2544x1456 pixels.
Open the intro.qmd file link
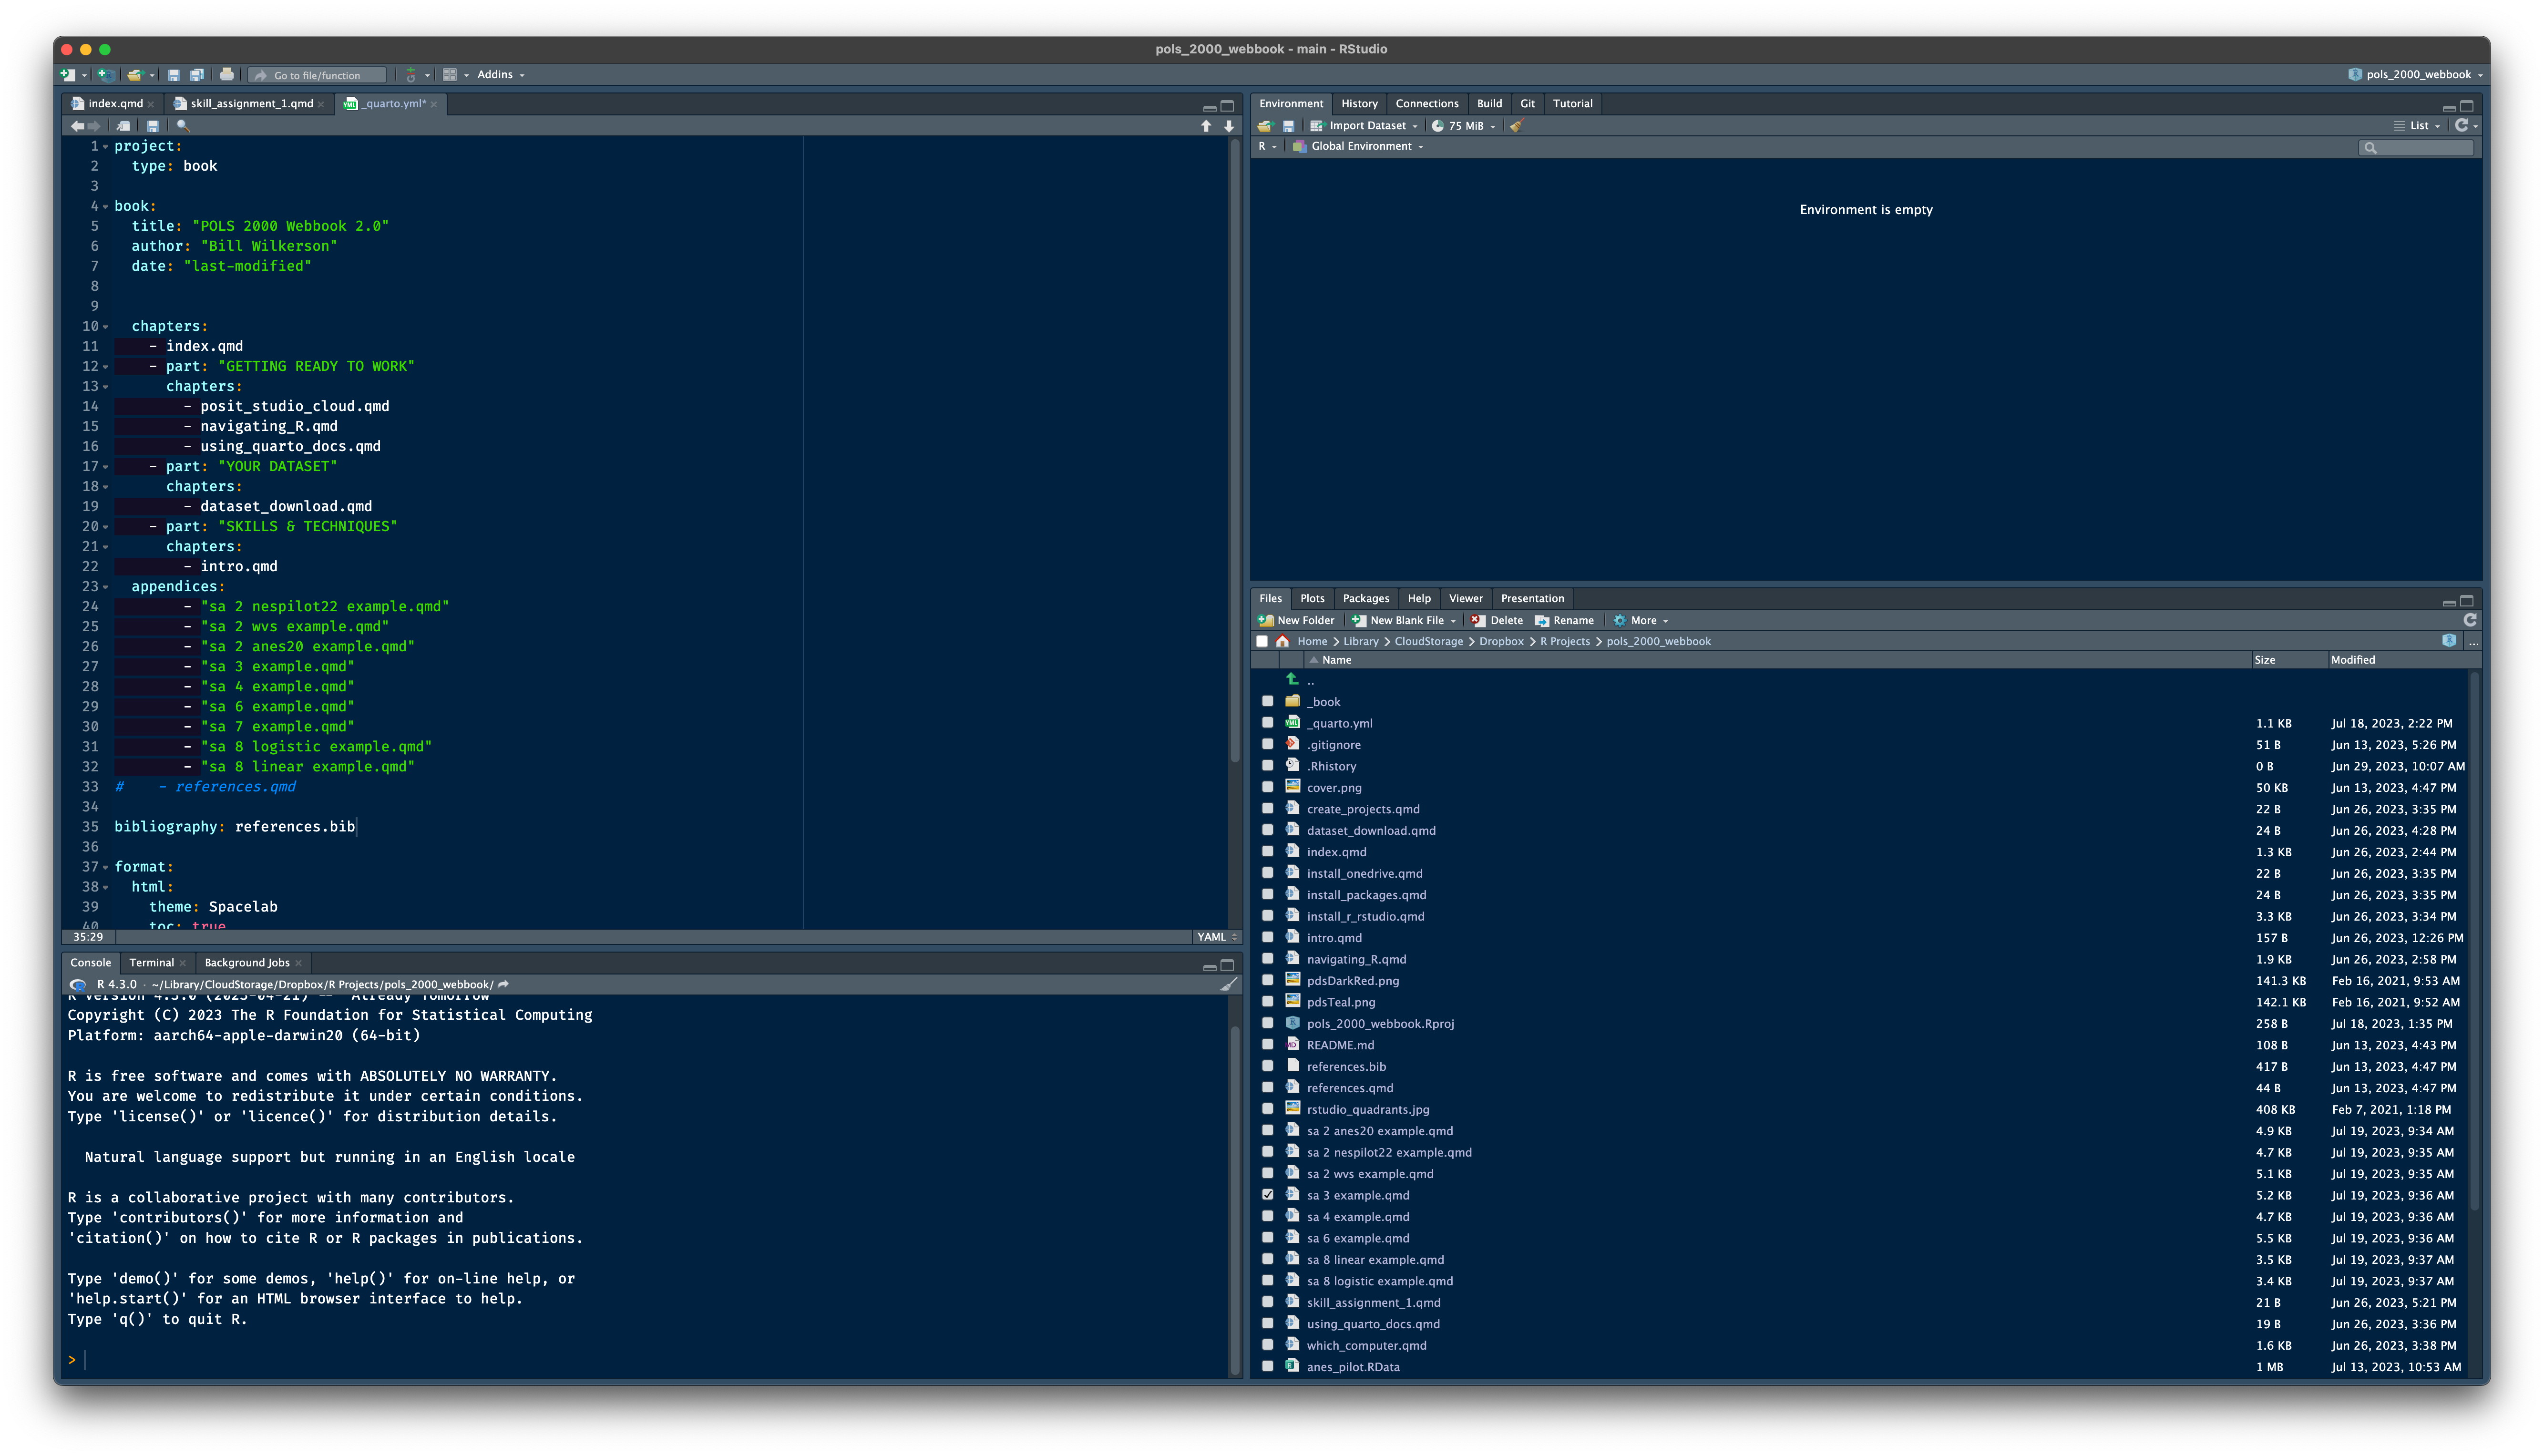click(1334, 938)
